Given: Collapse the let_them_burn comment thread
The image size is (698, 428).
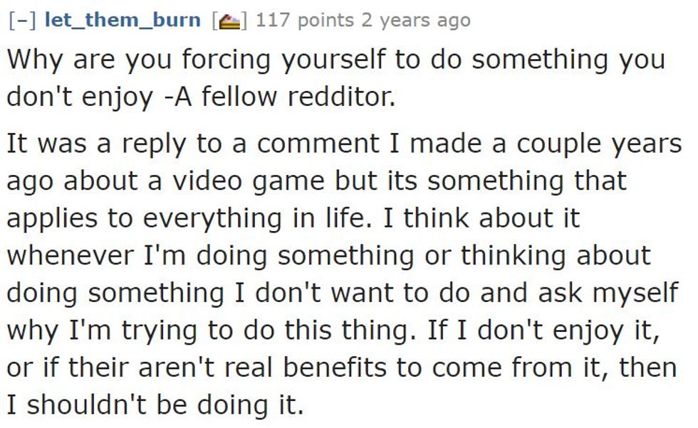Looking at the screenshot, I should click(x=23, y=21).
